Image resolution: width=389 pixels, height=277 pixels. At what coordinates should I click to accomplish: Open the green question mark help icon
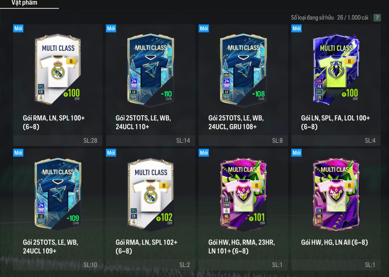click(377, 18)
